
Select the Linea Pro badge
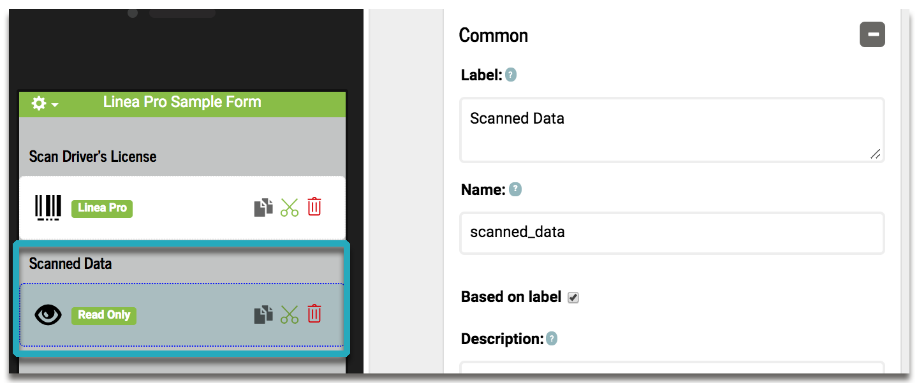102,208
